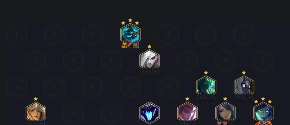Image resolution: width=290 pixels, height=125 pixels.
Task: Select the three-star teal masked champion
Action: (x=130, y=33)
